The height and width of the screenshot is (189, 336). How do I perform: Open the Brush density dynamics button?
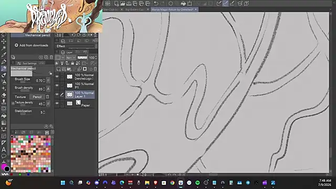(x=48, y=89)
